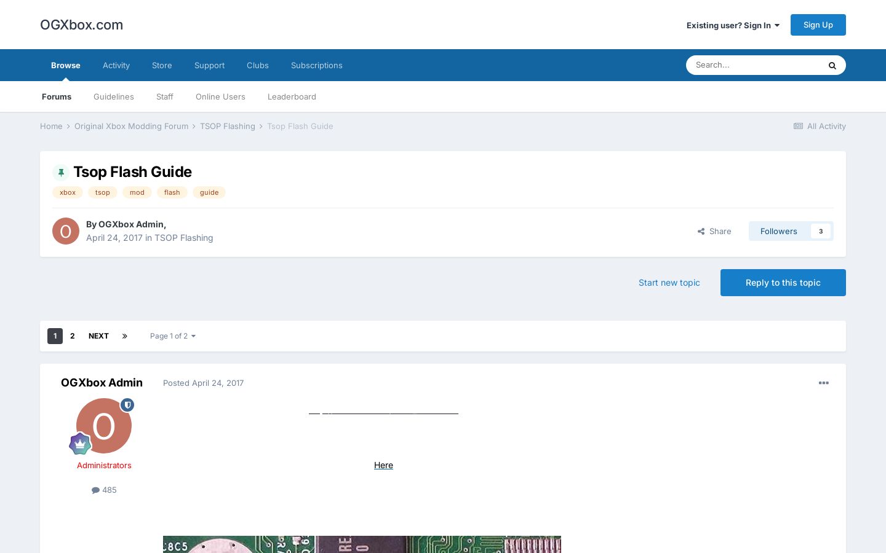Click the All Activity newspaper icon
This screenshot has width=886, height=553.
tap(798, 126)
